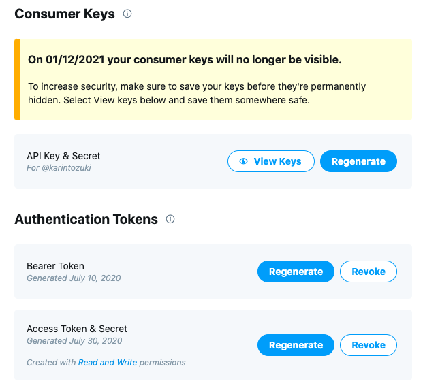The image size is (440, 392).
Task: Show the API keys with View Keys
Action: pos(270,161)
